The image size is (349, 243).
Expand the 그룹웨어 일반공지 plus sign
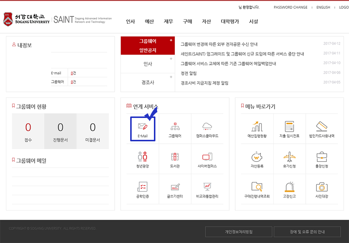tap(171, 40)
